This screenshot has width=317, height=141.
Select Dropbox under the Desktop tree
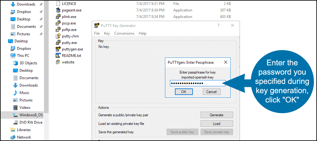(x=24, y=49)
